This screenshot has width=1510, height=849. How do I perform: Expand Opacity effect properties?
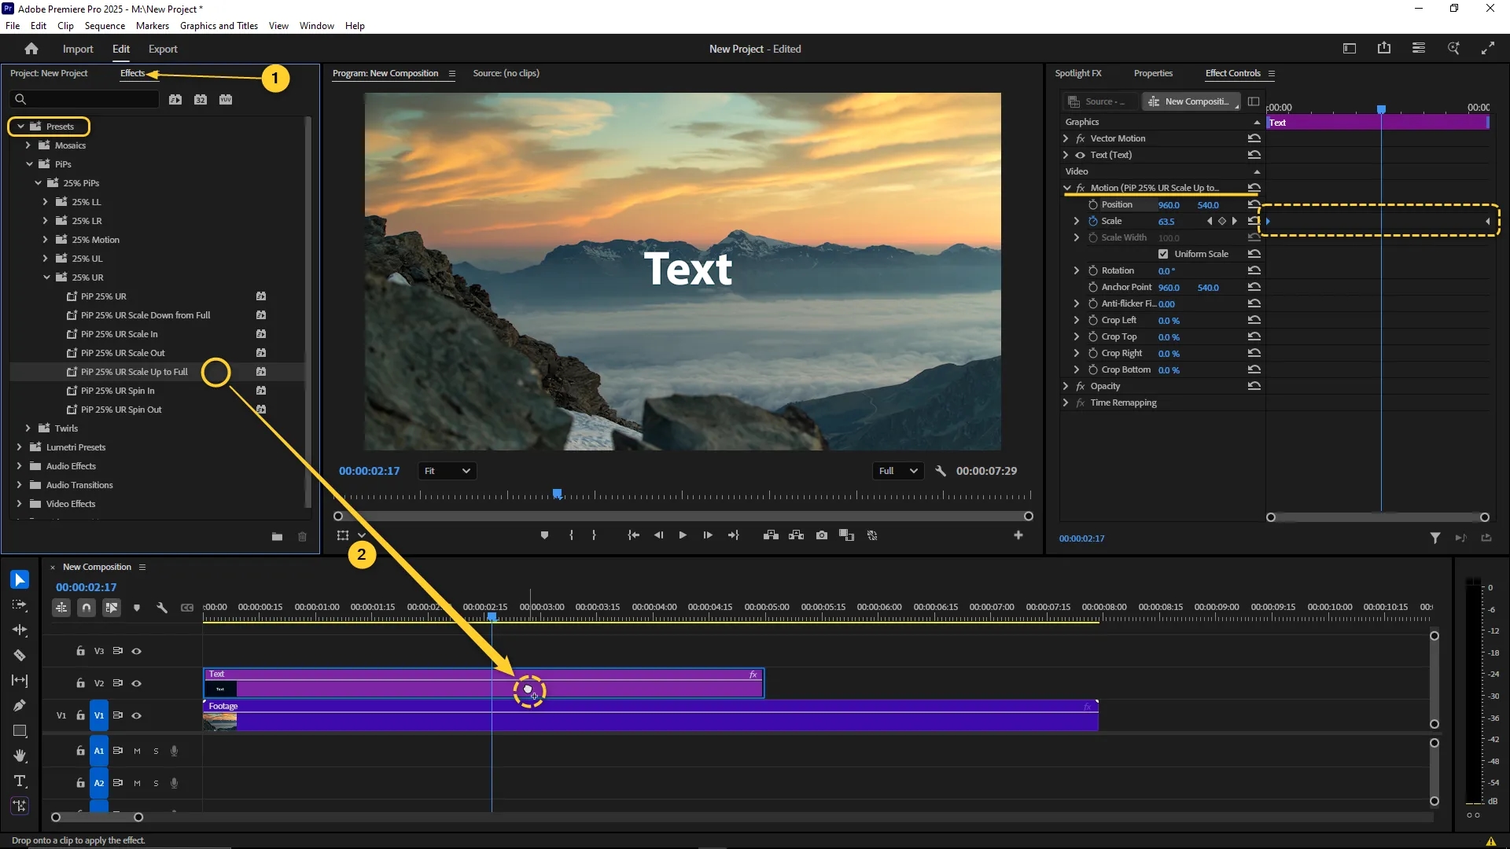point(1066,386)
